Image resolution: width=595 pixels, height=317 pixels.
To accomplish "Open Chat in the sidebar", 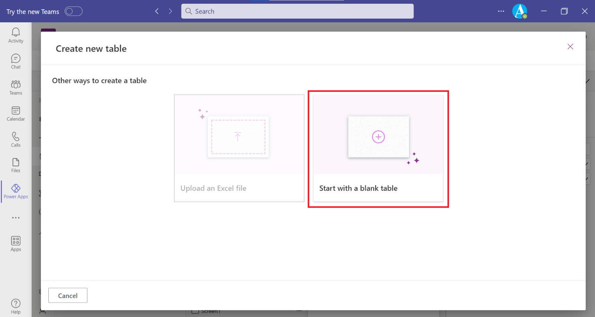I will pos(16,61).
